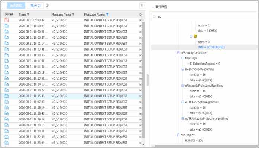The height and width of the screenshot is (148, 259).
Task: Collapse the nRintegrityProtectionAlgorithms node
Action: [x=182, y=85]
